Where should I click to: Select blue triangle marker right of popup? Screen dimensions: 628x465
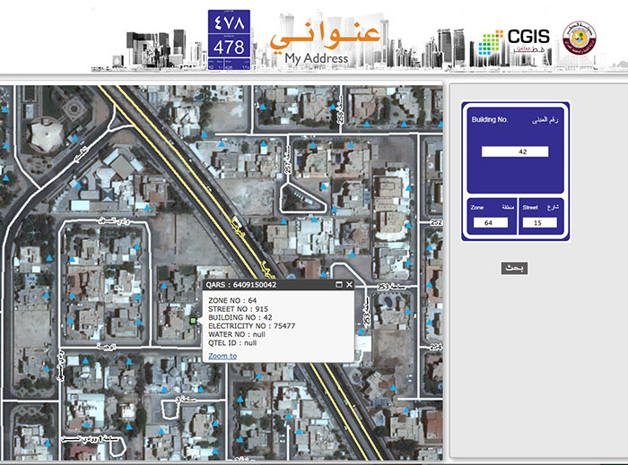(x=361, y=332)
